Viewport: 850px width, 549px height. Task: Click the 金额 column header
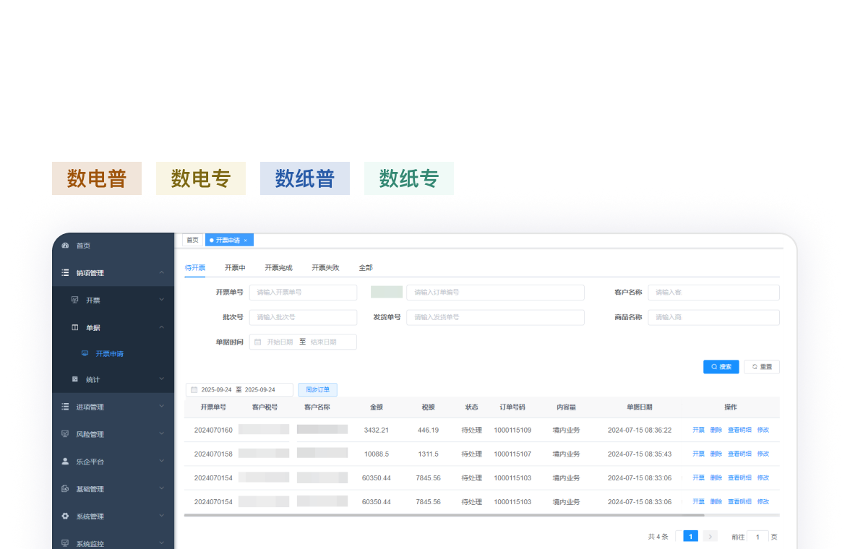(x=376, y=407)
